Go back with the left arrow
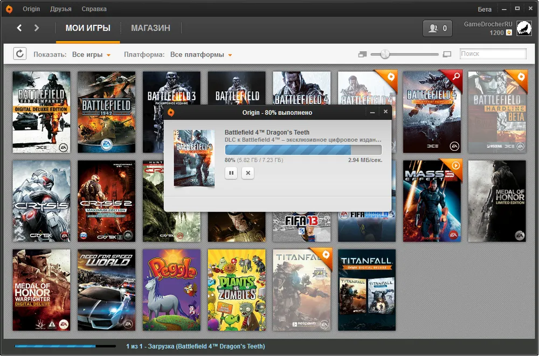 pyautogui.click(x=19, y=28)
